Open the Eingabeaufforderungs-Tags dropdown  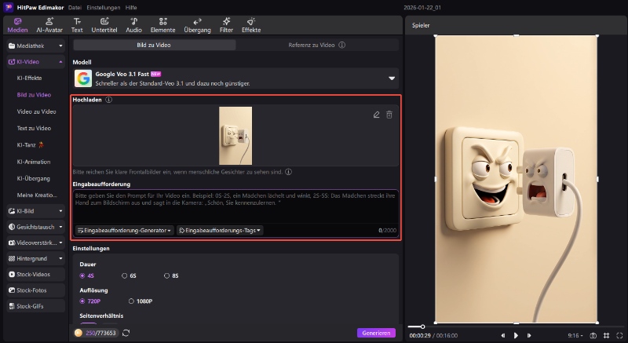tap(220, 231)
